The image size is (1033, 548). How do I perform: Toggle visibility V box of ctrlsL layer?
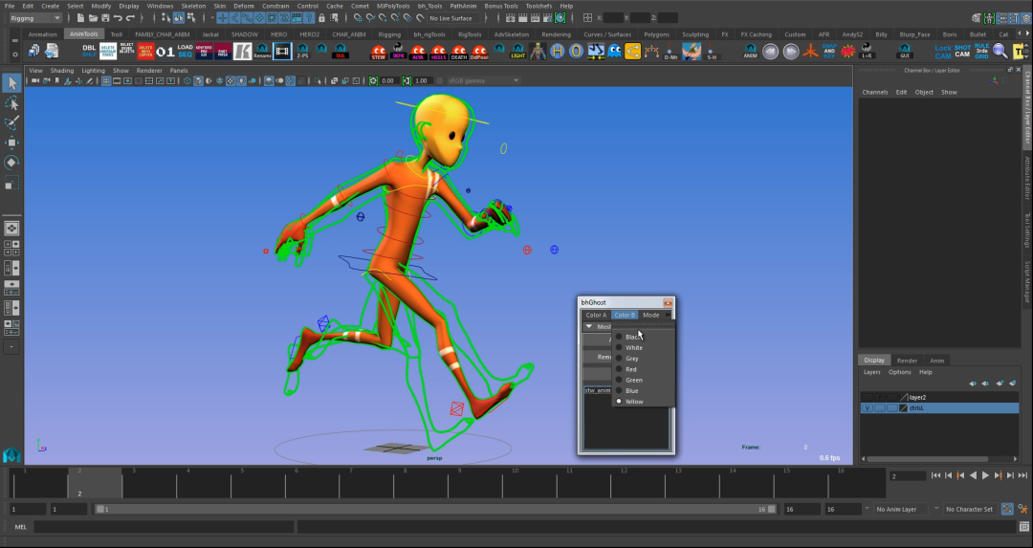tap(868, 408)
